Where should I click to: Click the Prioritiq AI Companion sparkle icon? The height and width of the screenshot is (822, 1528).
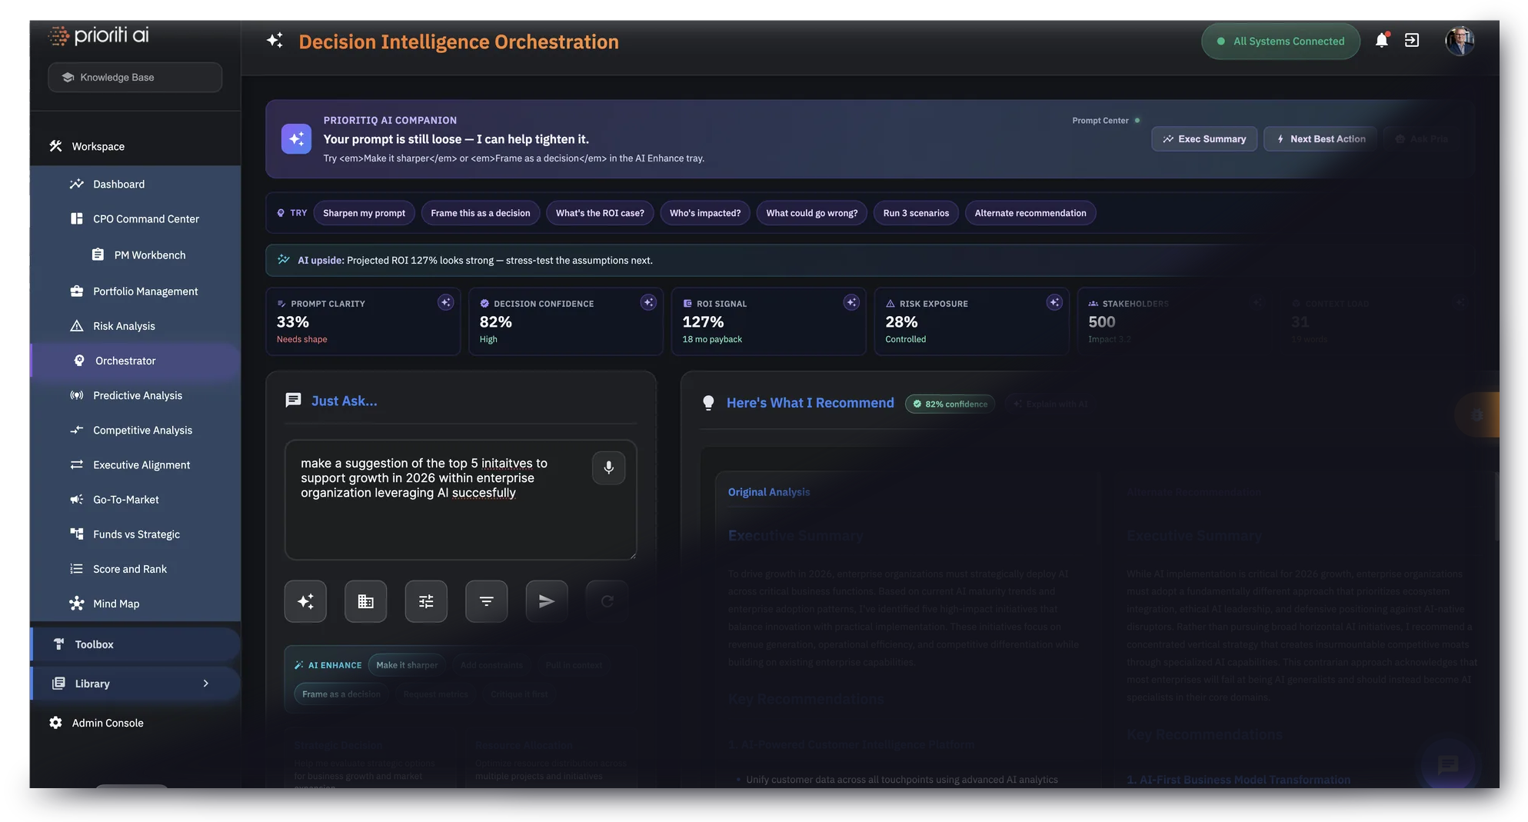tap(296, 139)
